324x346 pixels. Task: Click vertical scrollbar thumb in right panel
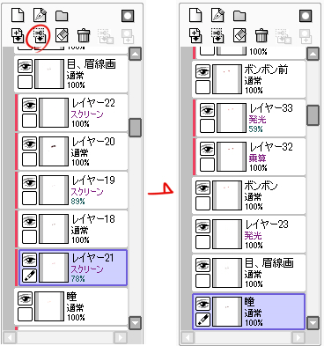click(313, 115)
